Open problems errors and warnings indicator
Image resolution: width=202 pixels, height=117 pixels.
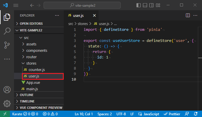[50, 114]
